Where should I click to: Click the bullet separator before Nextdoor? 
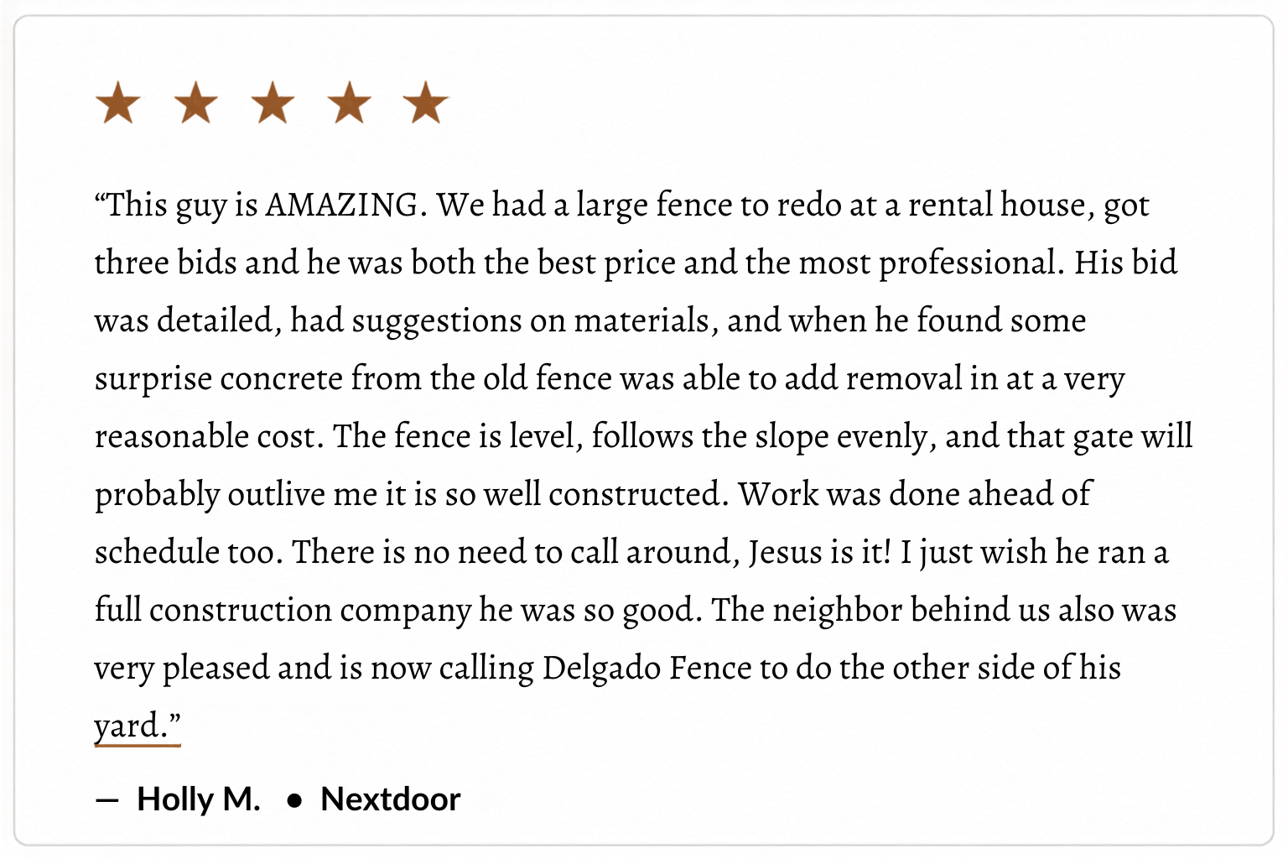[293, 801]
